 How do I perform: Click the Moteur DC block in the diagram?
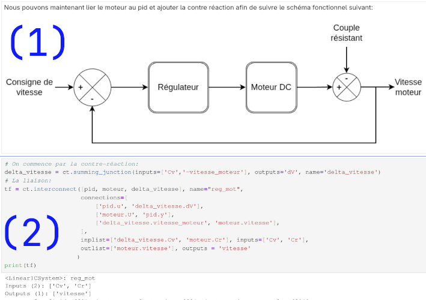coord(271,88)
